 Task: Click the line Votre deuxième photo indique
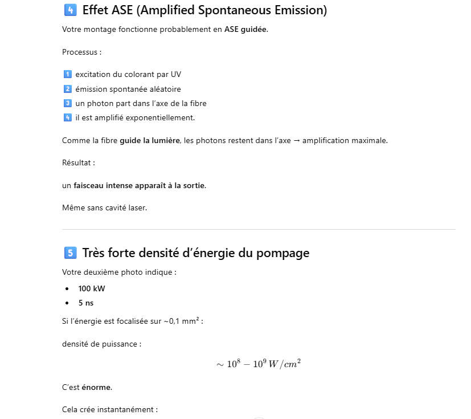click(x=118, y=272)
